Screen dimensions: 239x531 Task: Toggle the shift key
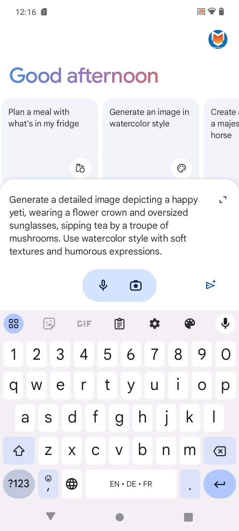point(19,451)
